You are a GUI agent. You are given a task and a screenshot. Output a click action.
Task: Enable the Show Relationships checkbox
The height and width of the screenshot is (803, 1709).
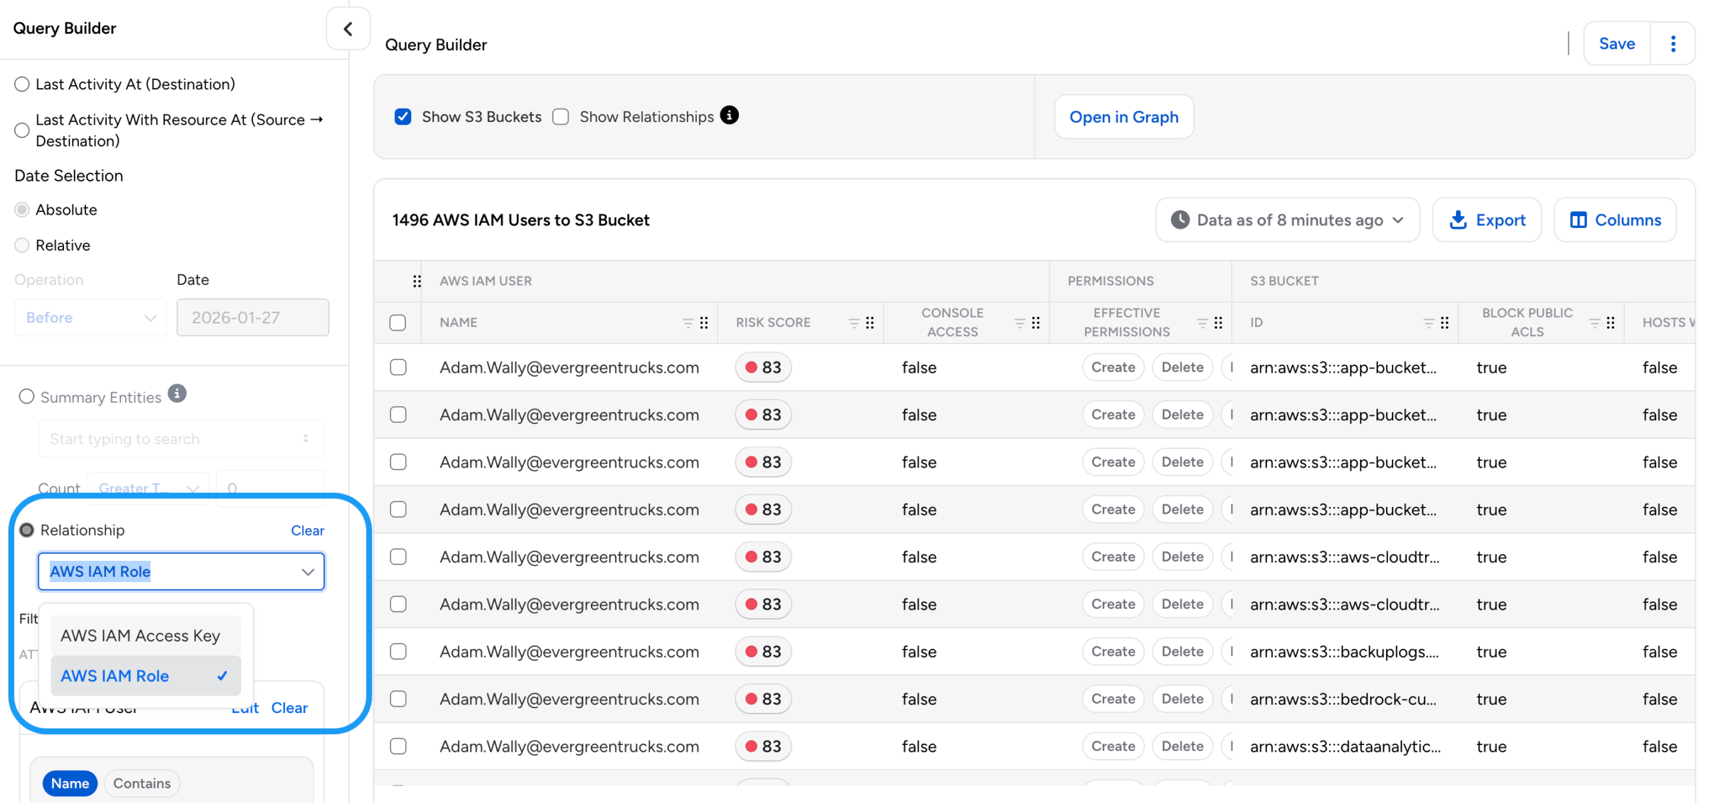click(x=560, y=117)
